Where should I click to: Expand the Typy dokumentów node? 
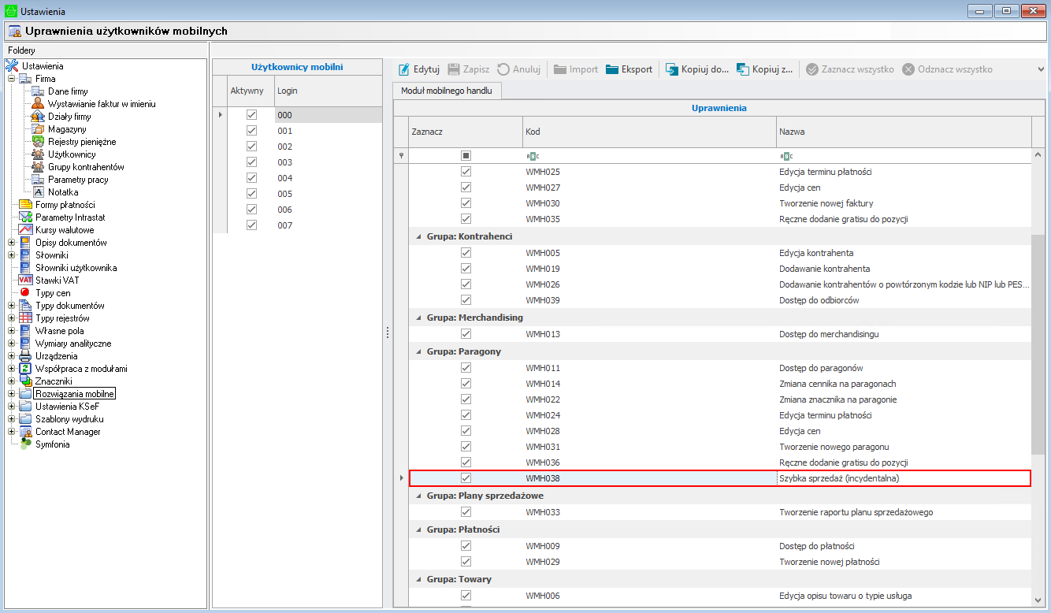pos(11,306)
